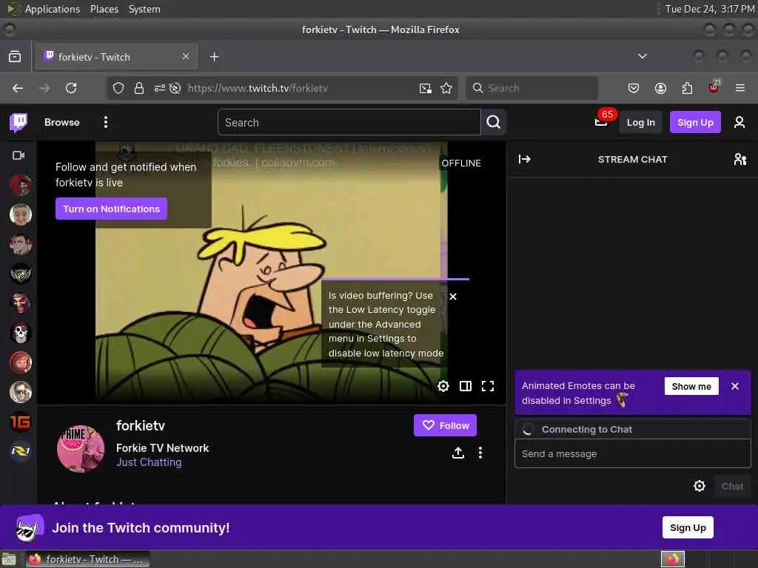Click Sign Up in the Join Twitch banner

(x=688, y=527)
